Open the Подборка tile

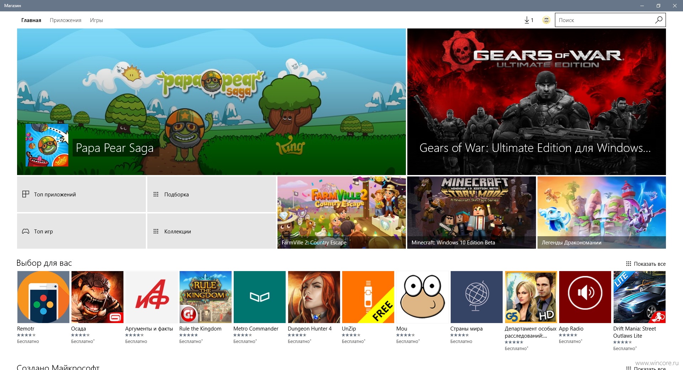tap(212, 194)
